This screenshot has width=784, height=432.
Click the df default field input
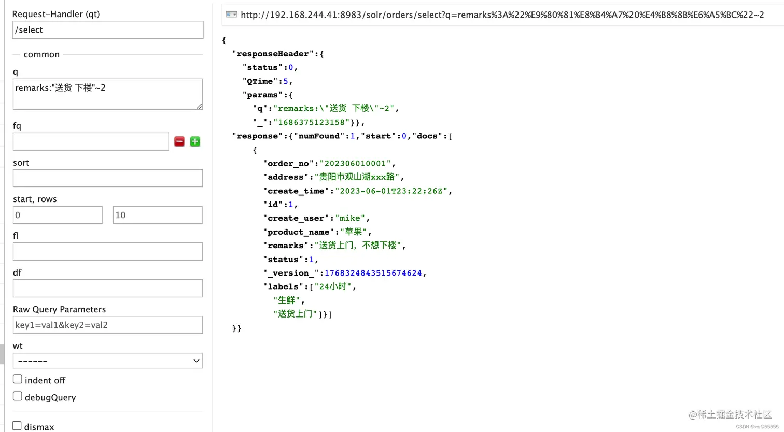108,289
